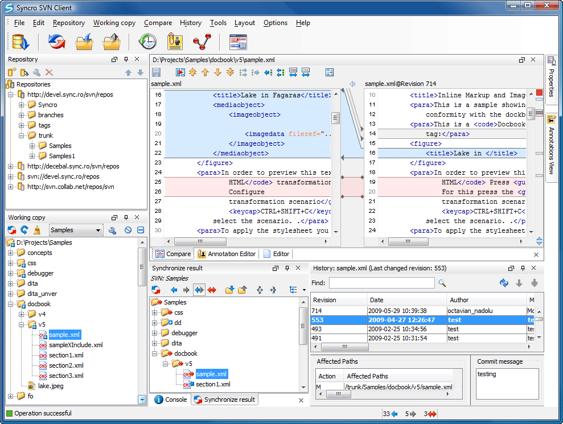Expand the concepts folder in Working copy
This screenshot has width=563, height=424.
coord(11,253)
